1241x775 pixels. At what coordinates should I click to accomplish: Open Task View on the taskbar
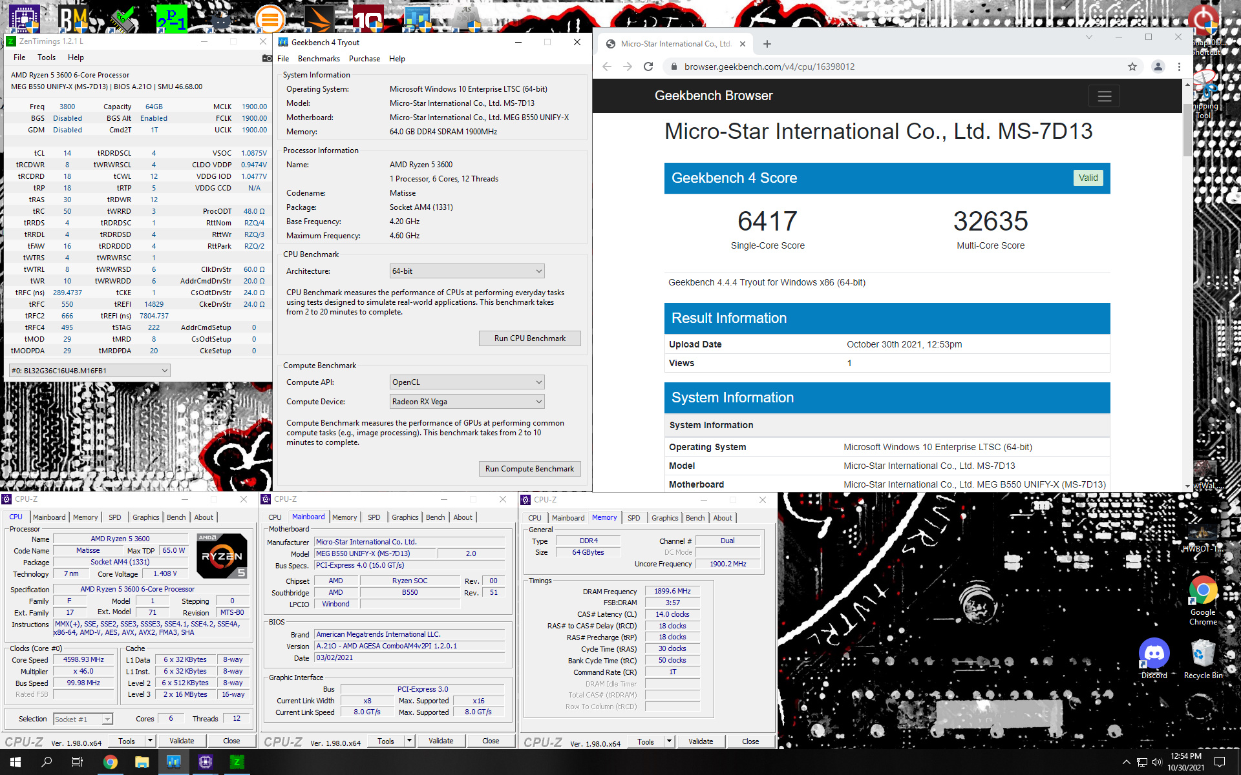point(77,762)
